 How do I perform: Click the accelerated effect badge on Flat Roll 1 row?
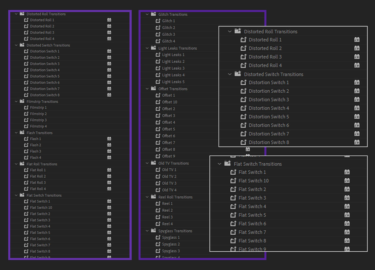[x=109, y=170]
